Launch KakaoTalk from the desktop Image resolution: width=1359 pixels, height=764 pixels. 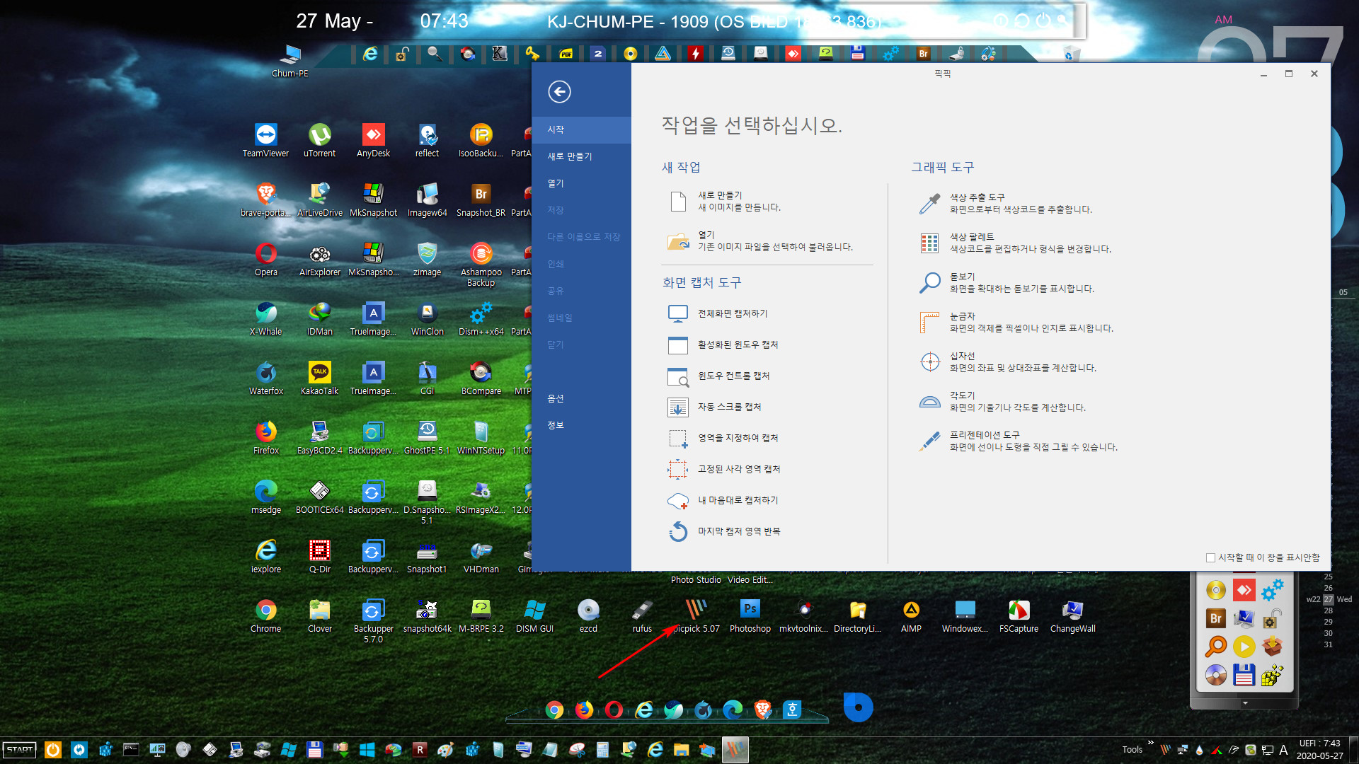[x=319, y=378]
